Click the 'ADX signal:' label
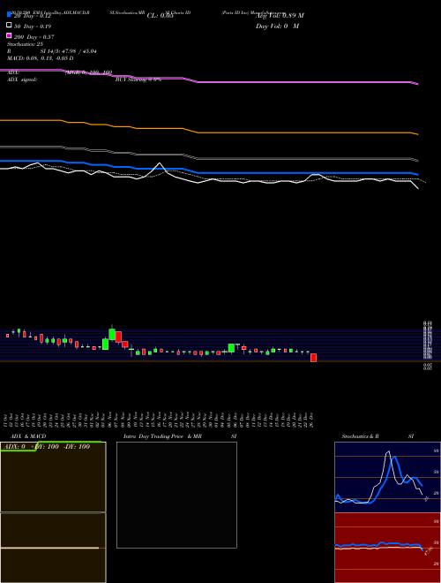Screen dimensions: 441x583 pos(22,79)
